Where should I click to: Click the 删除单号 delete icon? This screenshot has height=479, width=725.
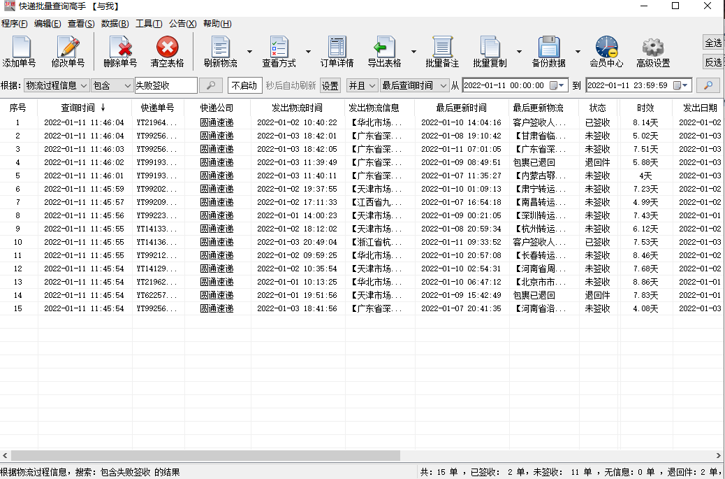point(120,48)
